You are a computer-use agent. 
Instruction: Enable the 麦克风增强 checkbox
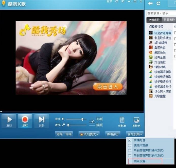pyautogui.click(x=129, y=145)
